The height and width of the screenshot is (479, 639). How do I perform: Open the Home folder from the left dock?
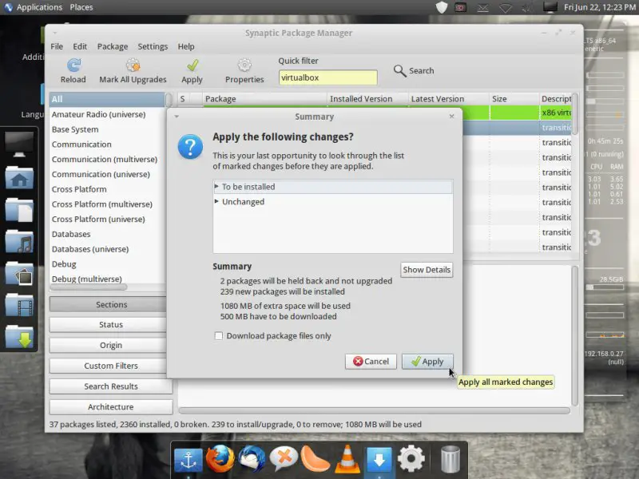point(19,177)
